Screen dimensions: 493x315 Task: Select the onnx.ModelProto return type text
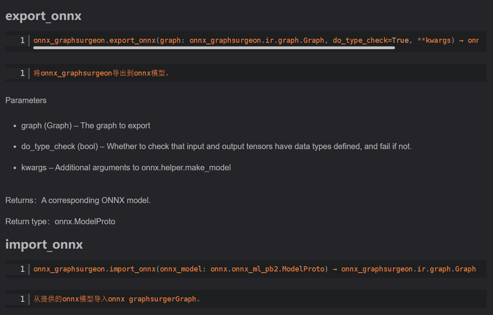coord(85,221)
